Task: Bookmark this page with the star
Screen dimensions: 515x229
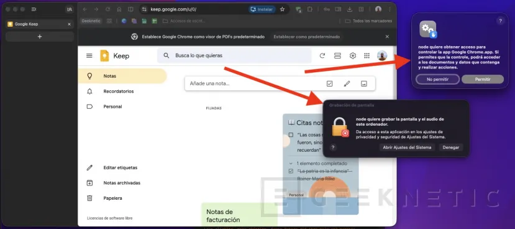Action: (x=282, y=9)
